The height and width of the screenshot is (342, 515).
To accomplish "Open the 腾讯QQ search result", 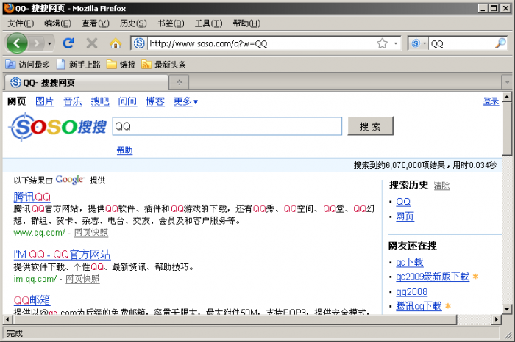I will point(32,197).
